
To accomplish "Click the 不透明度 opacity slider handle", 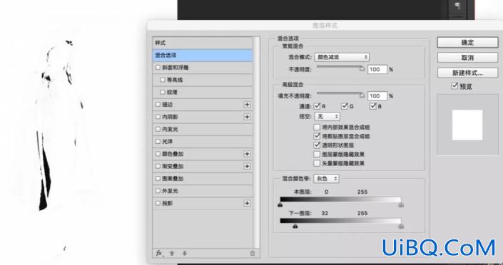I will (x=362, y=68).
